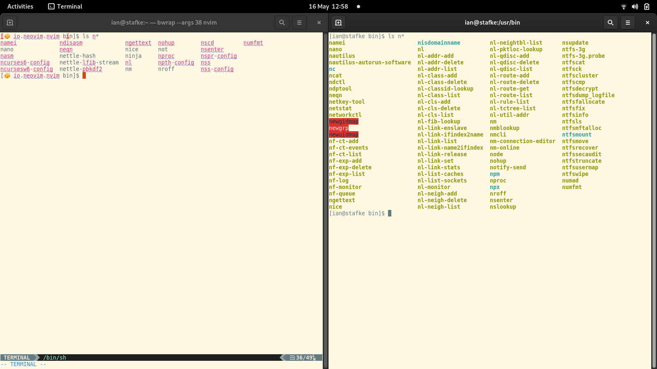Click 'ntfsusermap' in right terminal
Image resolution: width=657 pixels, height=369 pixels.
(x=580, y=167)
